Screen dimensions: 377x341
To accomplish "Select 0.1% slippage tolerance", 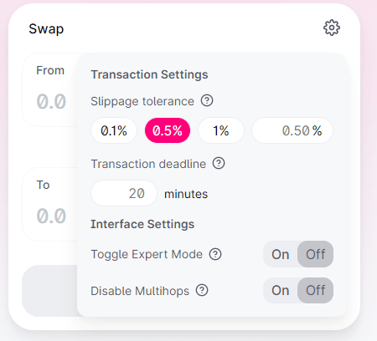I will (x=114, y=130).
